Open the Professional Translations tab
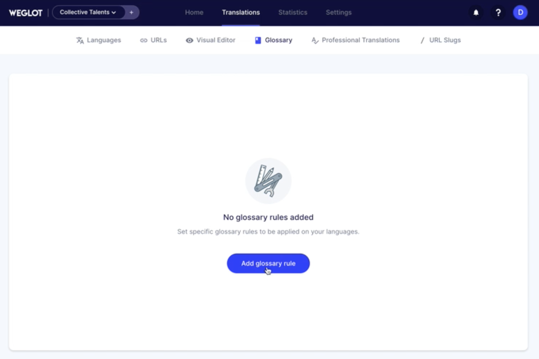Screen dimensions: 539x359 tap(355, 40)
